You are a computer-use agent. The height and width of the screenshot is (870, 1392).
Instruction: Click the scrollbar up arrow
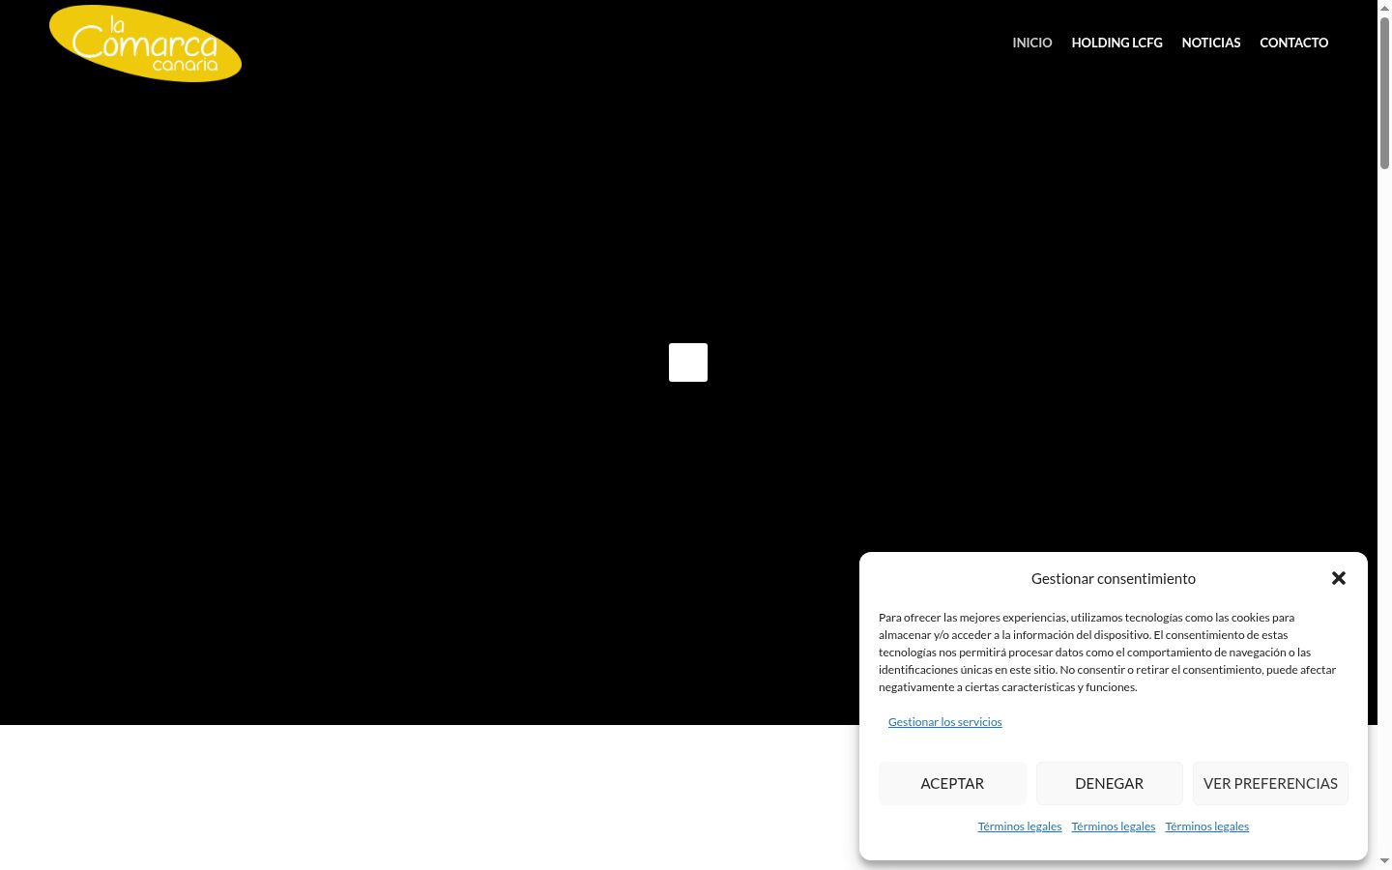(1384, 7)
